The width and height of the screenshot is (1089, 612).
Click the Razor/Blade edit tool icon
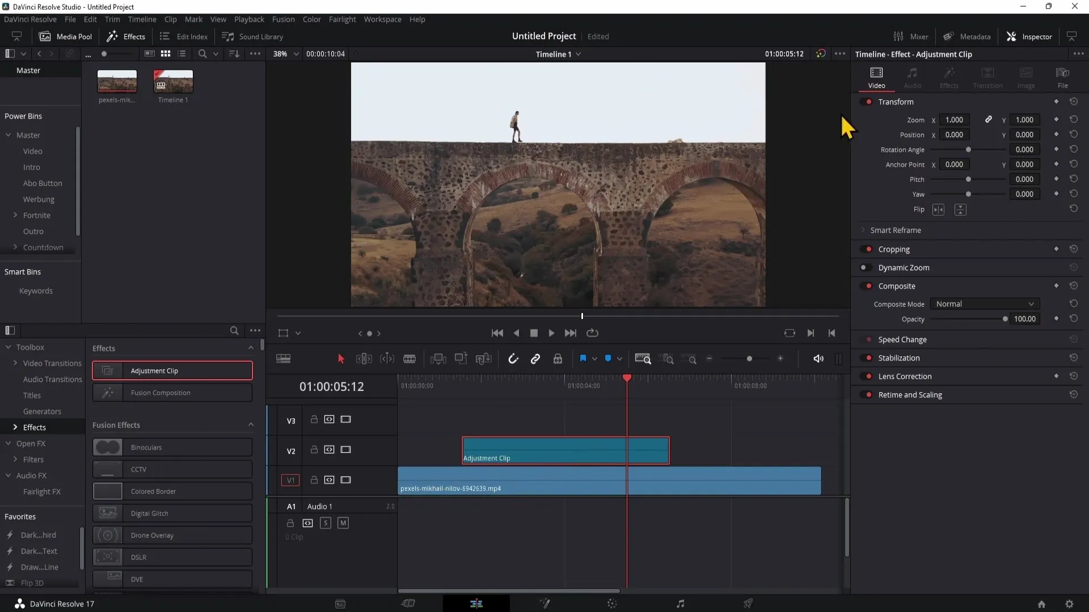pos(410,359)
